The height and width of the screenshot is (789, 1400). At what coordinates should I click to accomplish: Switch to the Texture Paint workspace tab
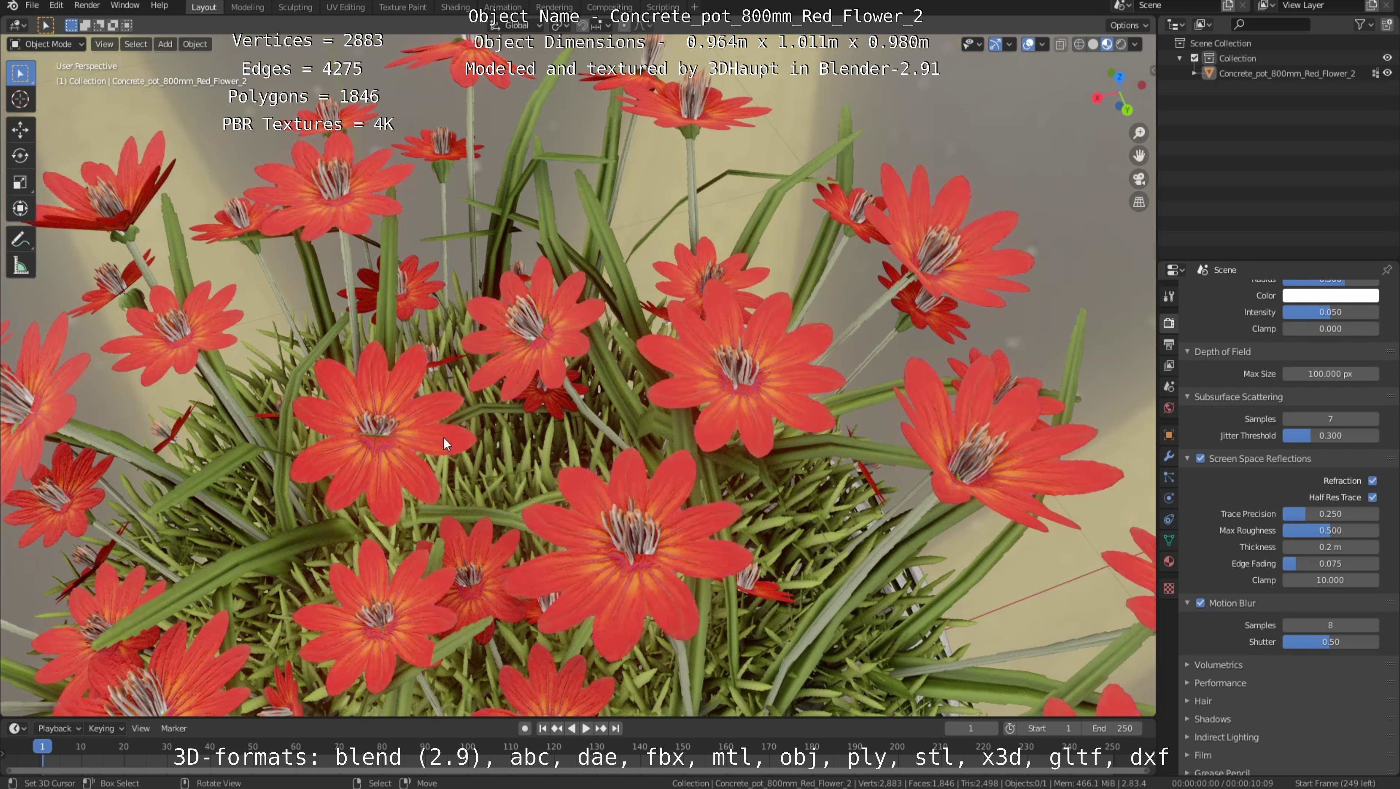[x=402, y=7]
